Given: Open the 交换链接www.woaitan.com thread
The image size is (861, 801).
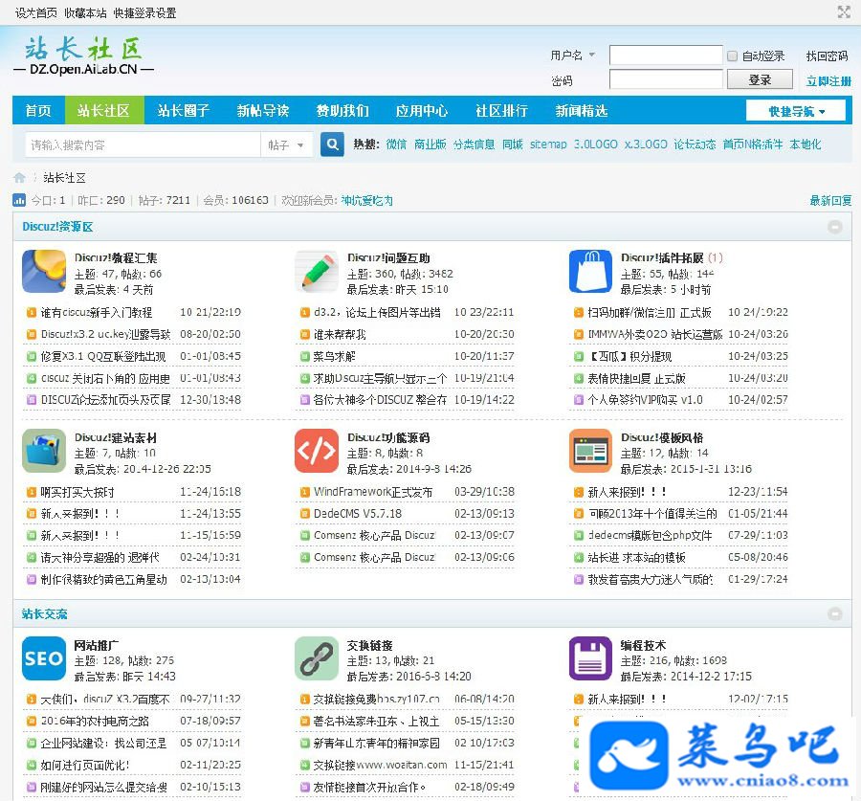Looking at the screenshot, I should (380, 765).
